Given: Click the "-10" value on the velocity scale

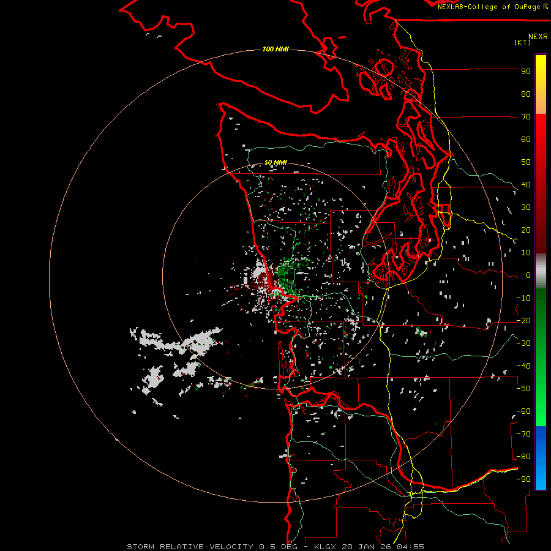Looking at the screenshot, I should point(523,298).
